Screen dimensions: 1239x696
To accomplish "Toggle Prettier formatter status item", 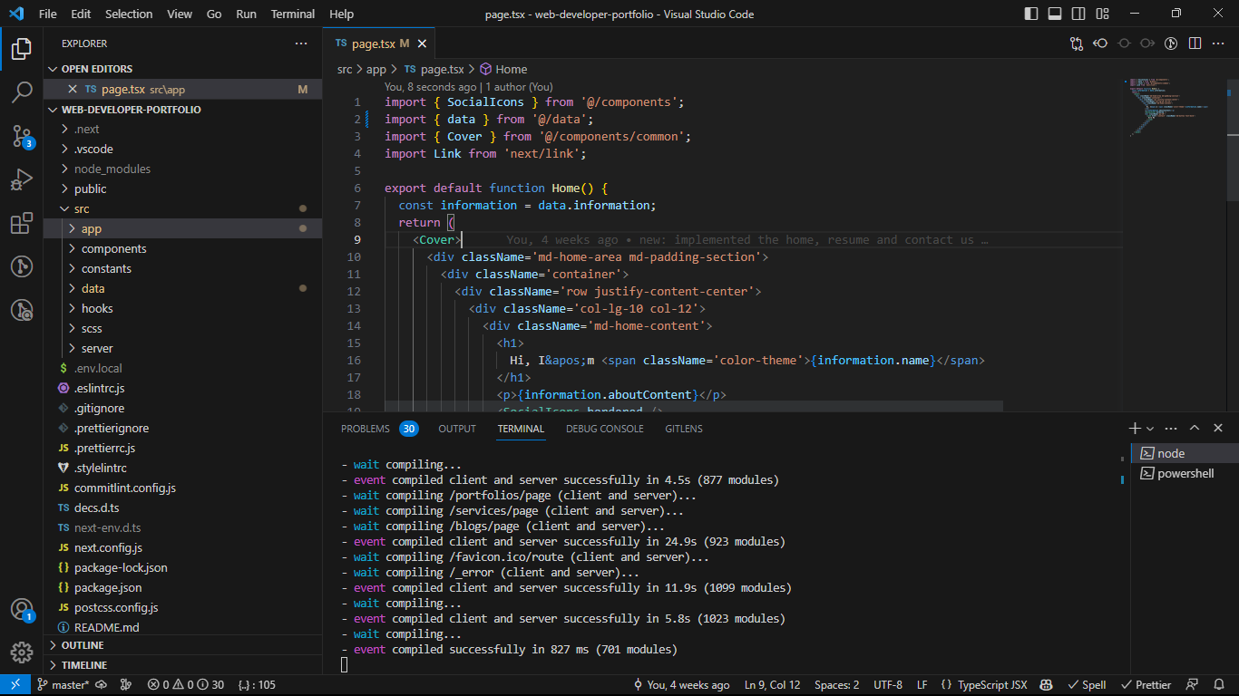I will point(1146,685).
